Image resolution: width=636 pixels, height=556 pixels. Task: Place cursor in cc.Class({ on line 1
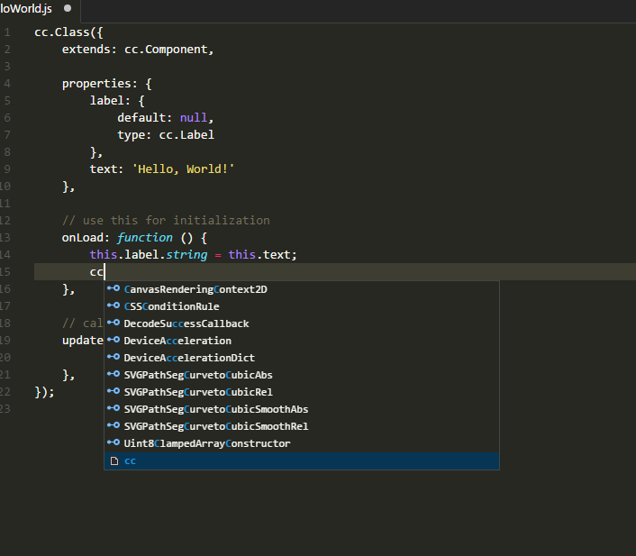coord(68,32)
